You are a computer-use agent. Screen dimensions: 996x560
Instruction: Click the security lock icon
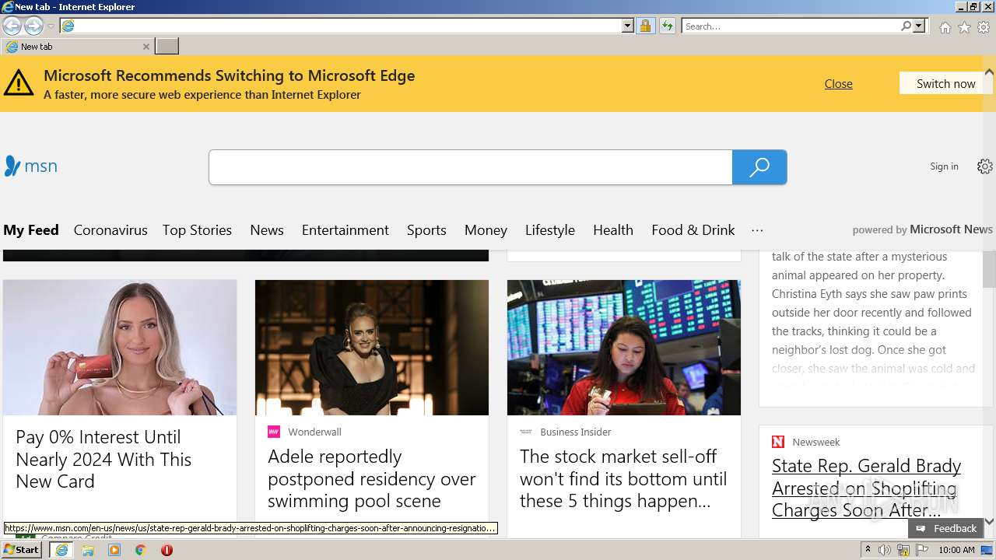coord(645,26)
